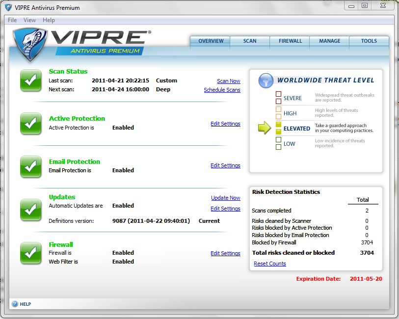Click the Email Protection green checkmark icon
The image size is (399, 319).
[x=31, y=167]
